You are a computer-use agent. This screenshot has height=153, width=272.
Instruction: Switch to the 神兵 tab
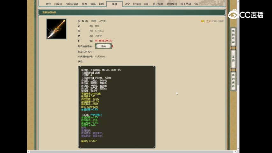(102, 4)
